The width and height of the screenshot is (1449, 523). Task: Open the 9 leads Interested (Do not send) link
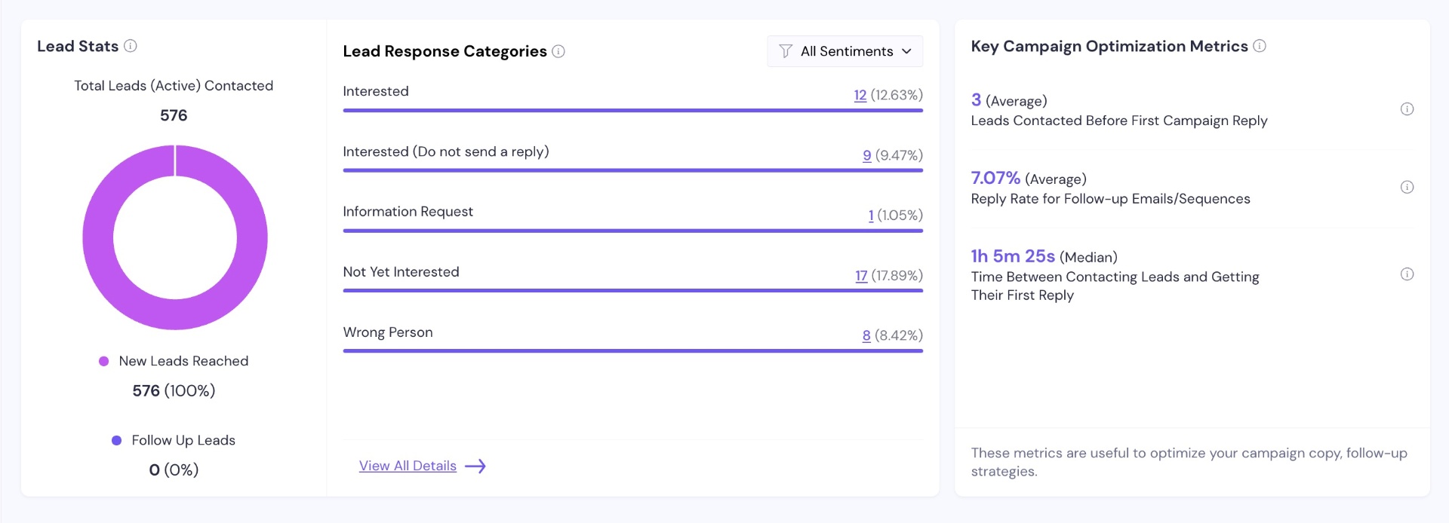[x=867, y=155]
